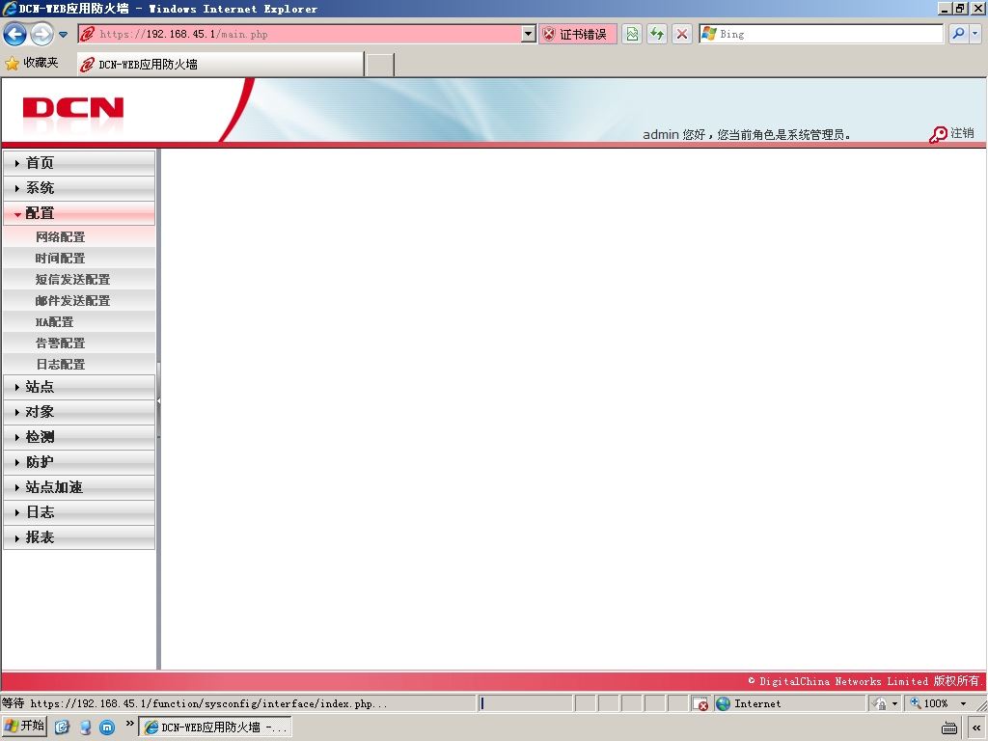Click the compatibility view icon
The image size is (988, 741).
pos(632,34)
